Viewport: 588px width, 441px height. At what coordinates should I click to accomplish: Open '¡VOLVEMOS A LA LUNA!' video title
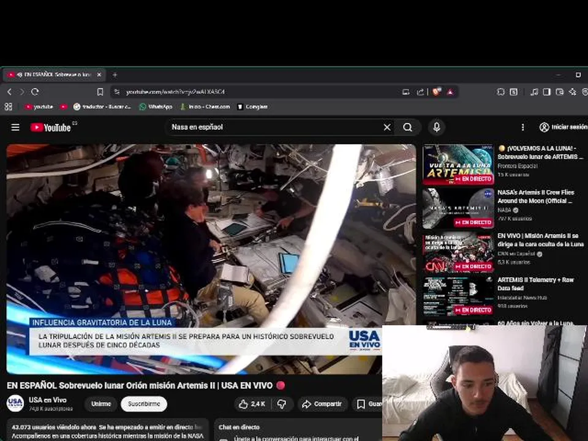[540, 153]
